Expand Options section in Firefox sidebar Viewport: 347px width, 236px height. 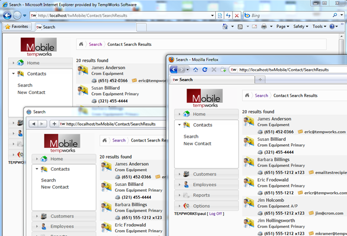(x=206, y=206)
